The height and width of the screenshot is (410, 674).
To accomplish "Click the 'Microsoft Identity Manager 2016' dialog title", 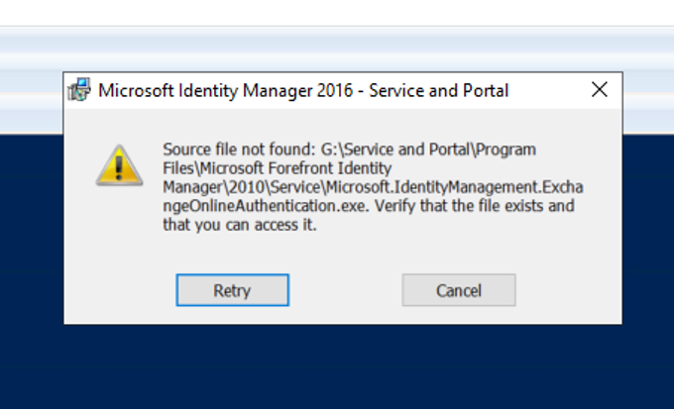I will coord(303,90).
